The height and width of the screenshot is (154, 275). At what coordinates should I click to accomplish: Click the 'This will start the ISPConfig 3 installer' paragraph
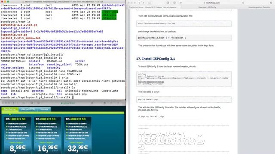coord(180,109)
